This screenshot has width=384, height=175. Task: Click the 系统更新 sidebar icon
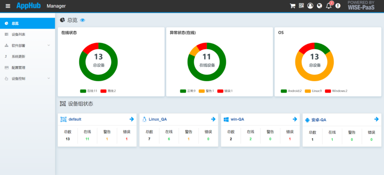(x=6, y=56)
